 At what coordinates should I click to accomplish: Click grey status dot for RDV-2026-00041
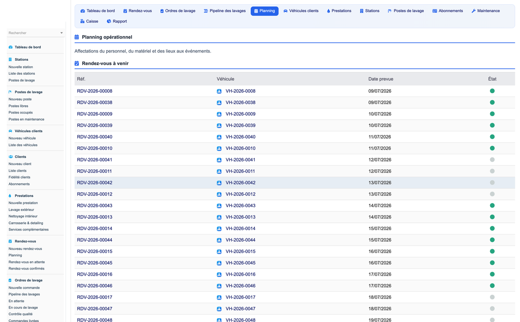(492, 159)
